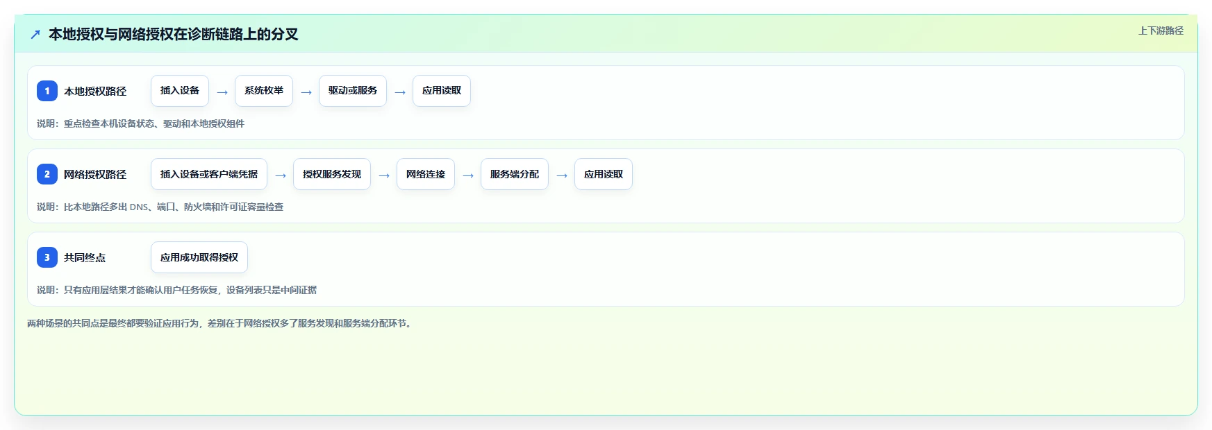Click step badge 3 for 共同终点
The image size is (1212, 430).
coord(47,257)
